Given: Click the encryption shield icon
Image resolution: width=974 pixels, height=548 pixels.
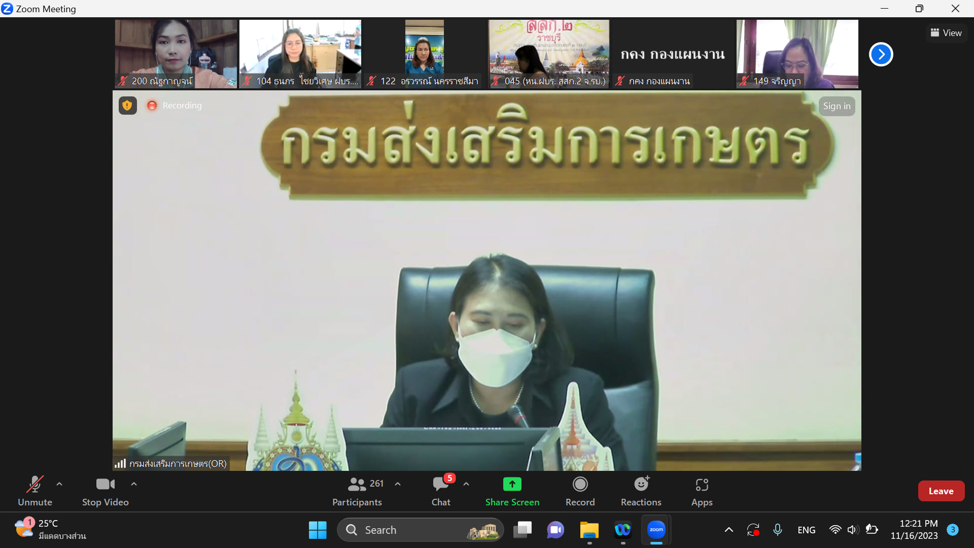Looking at the screenshot, I should tap(127, 106).
